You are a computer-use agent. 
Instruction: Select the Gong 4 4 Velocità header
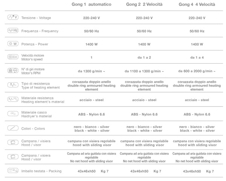197,5
